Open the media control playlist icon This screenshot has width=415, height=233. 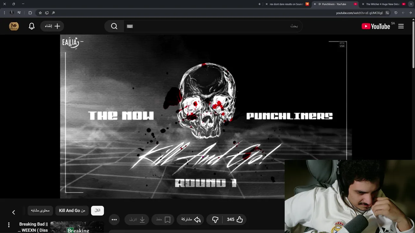[19, 13]
